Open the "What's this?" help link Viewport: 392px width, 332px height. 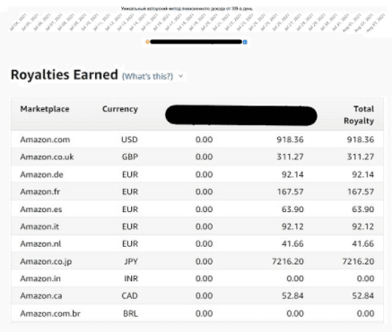coord(148,76)
